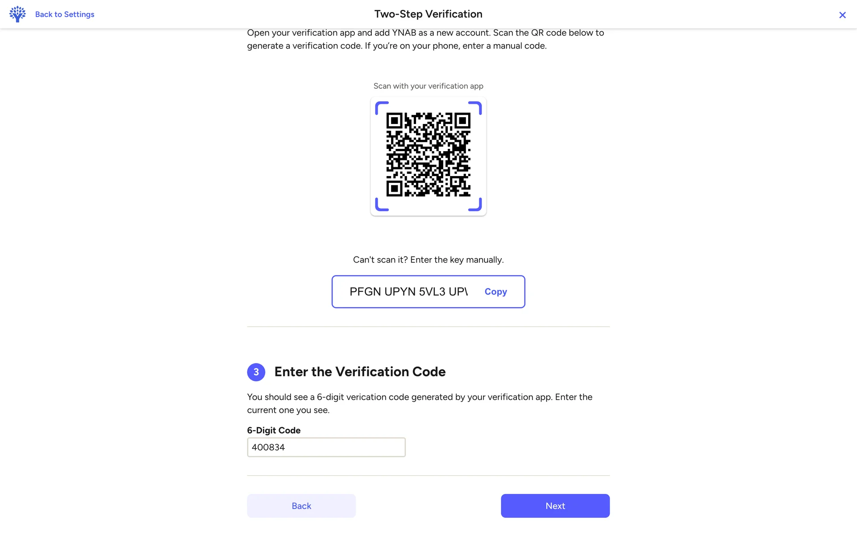Copy the manual setup key
The image size is (857, 535).
(495, 292)
